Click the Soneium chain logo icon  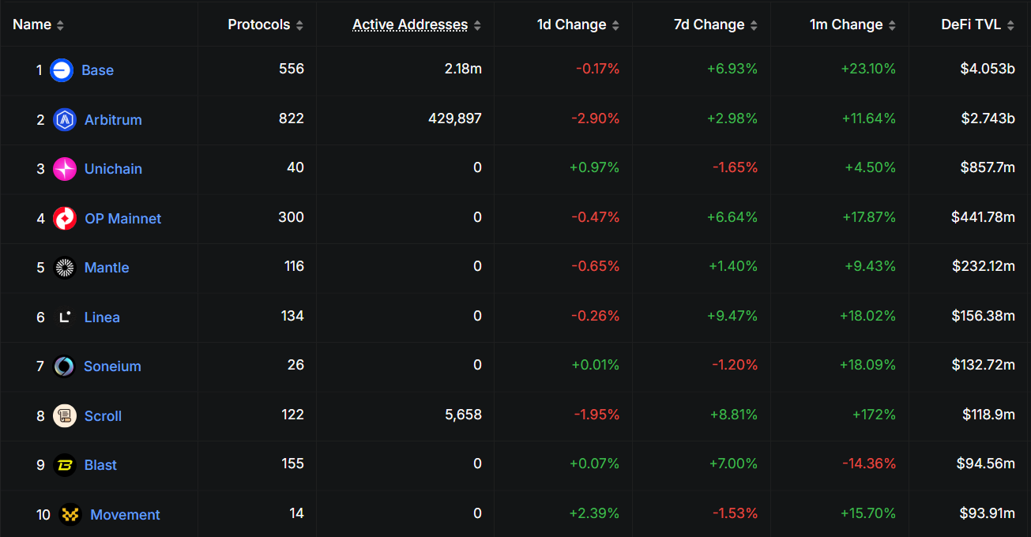(x=64, y=366)
